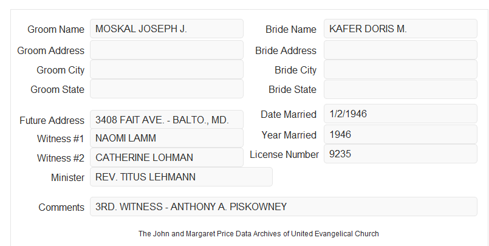Click the License Number field
The height and width of the screenshot is (246, 489).
tap(400, 154)
